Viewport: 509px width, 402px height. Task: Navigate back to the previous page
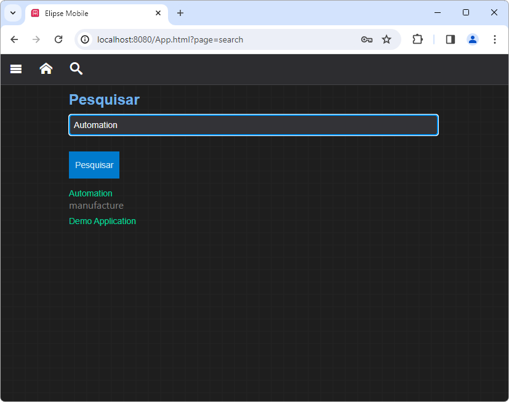pos(14,39)
